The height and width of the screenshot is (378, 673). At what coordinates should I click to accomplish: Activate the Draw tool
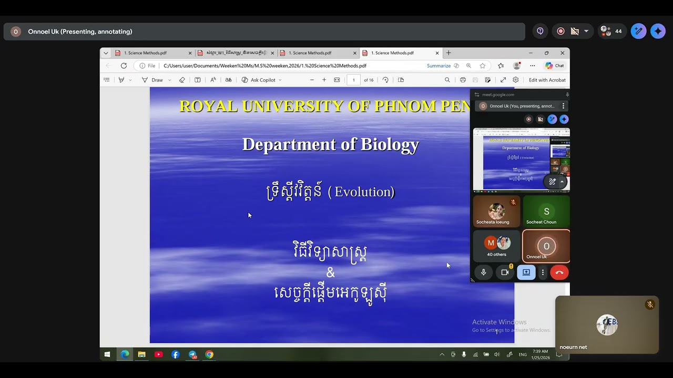click(152, 80)
